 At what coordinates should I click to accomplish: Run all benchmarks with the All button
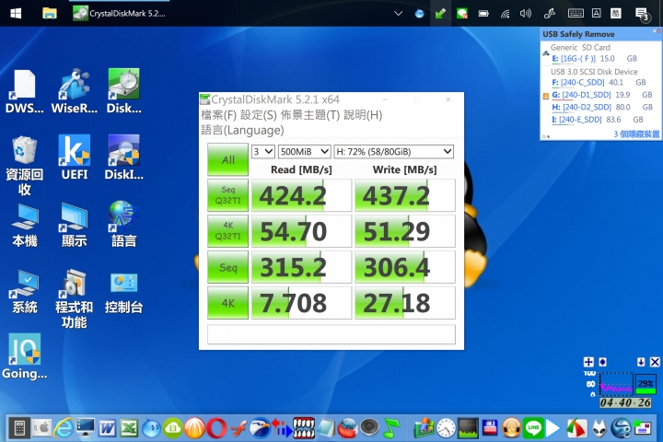tap(228, 159)
